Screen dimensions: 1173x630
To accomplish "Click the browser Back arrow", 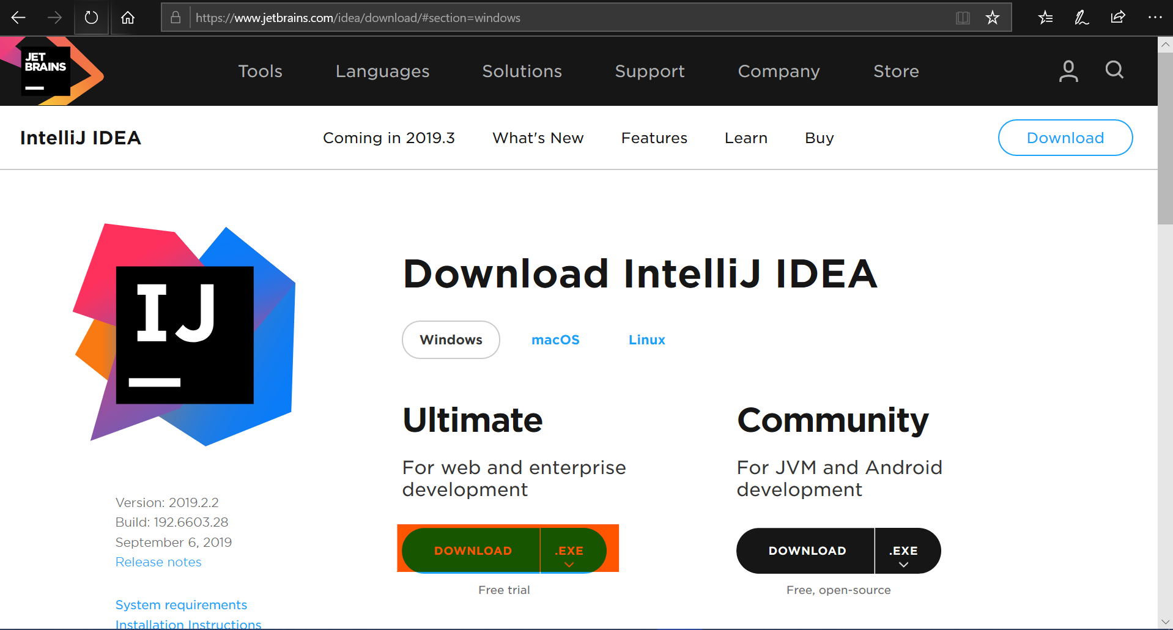I will [x=18, y=18].
